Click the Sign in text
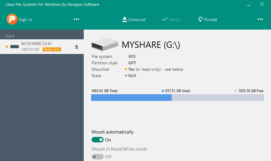This screenshot has height=161, width=271. pos(25,20)
